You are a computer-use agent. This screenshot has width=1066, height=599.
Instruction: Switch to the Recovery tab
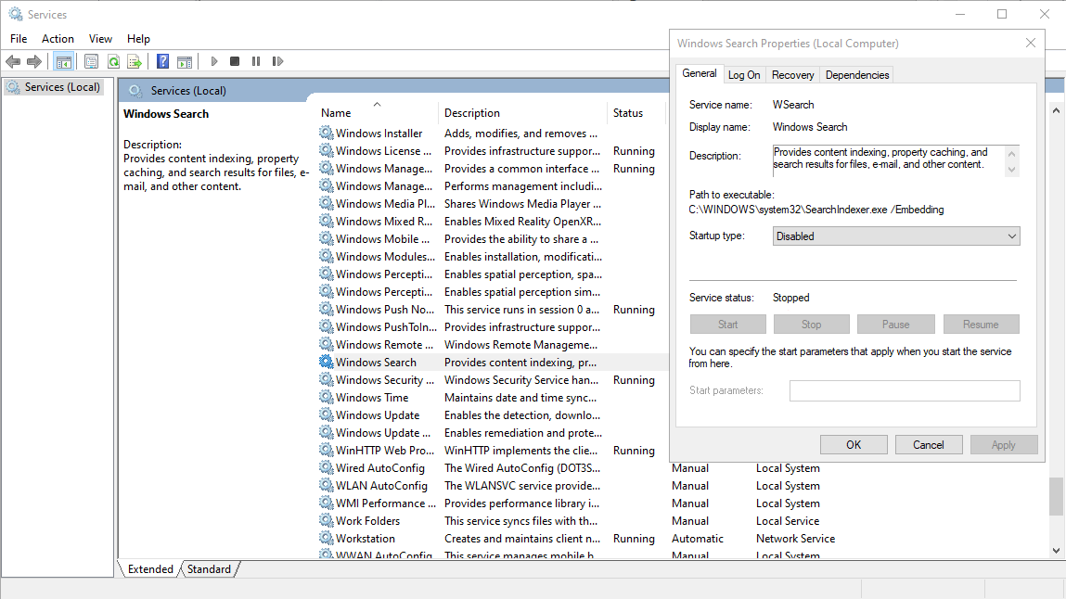[x=792, y=75]
